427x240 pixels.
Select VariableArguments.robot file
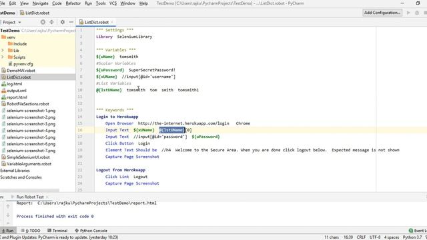(x=27, y=164)
